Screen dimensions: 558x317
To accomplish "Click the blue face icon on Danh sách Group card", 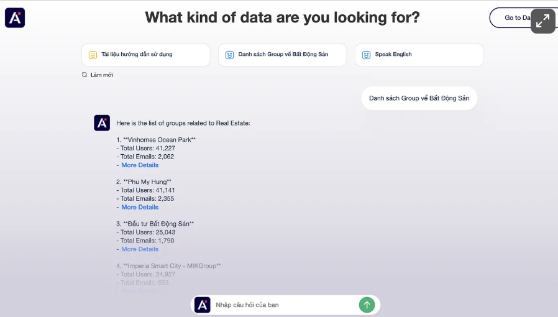I will 229,55.
